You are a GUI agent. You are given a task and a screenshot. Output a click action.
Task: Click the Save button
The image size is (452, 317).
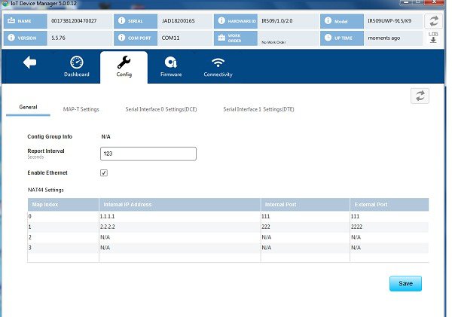405,284
